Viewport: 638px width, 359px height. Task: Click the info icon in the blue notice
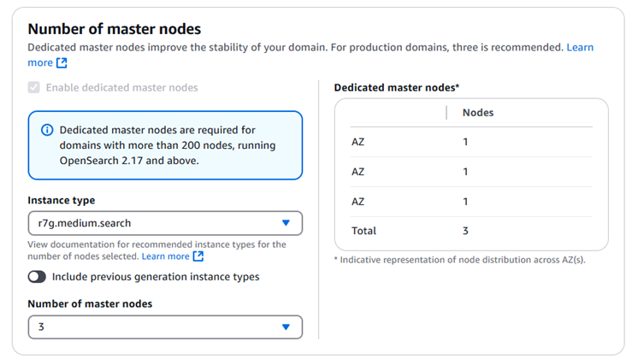[x=46, y=131]
